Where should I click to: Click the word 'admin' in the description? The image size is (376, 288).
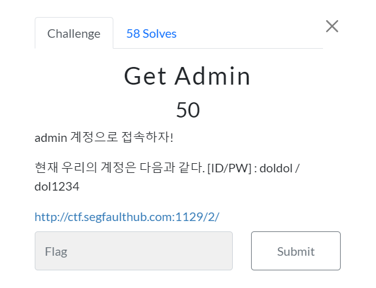(x=51, y=138)
